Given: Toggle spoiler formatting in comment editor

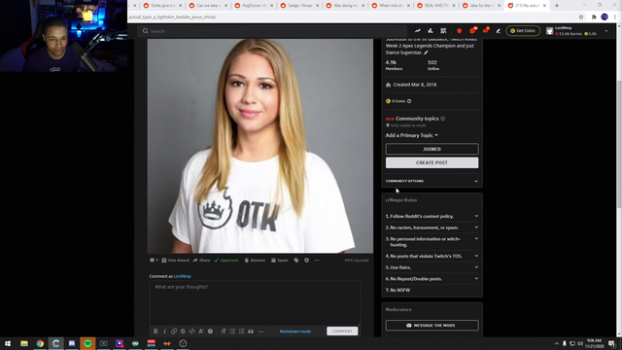Looking at the screenshot, I should click(x=210, y=331).
